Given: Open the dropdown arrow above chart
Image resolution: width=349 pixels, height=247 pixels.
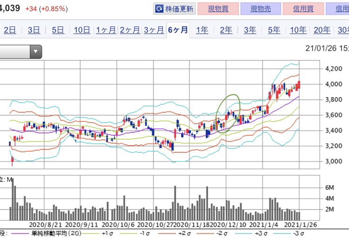Looking at the screenshot, I should click(36, 52).
